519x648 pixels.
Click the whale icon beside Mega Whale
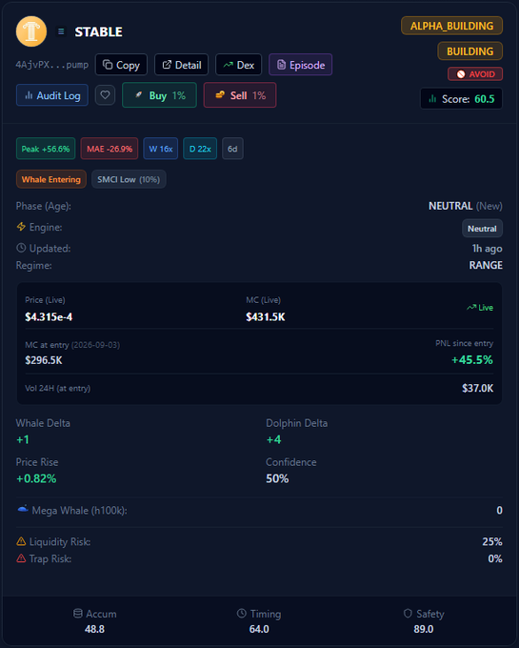23,509
